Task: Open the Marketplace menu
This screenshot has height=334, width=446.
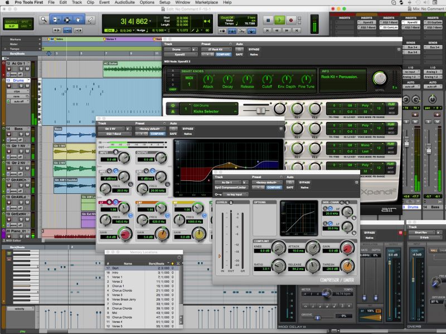Action: (206, 2)
